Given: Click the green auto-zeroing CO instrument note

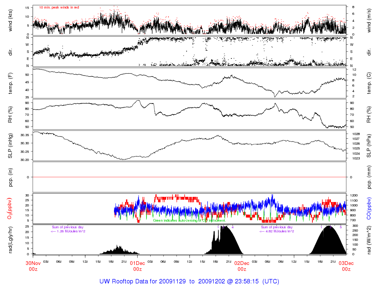Looking at the screenshot, I should (x=189, y=221).
